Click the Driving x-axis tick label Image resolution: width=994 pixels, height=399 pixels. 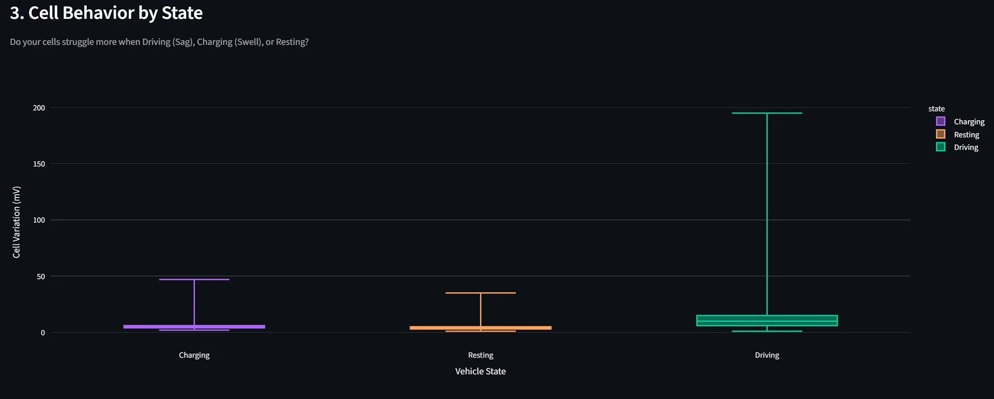[767, 355]
